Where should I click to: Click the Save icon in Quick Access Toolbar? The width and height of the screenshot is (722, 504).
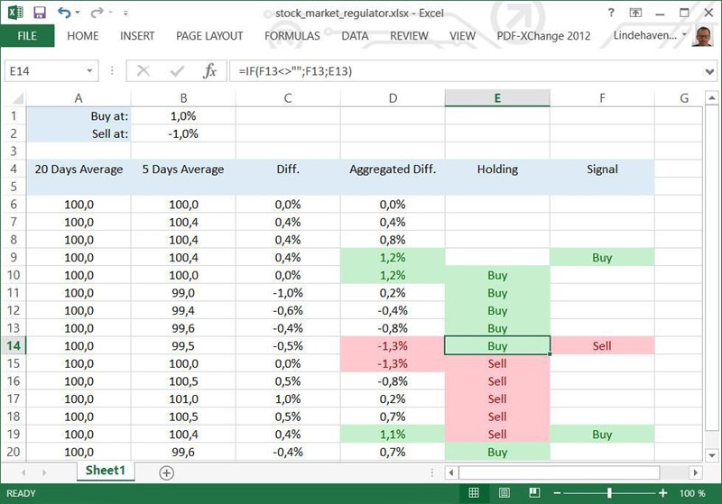coord(39,13)
